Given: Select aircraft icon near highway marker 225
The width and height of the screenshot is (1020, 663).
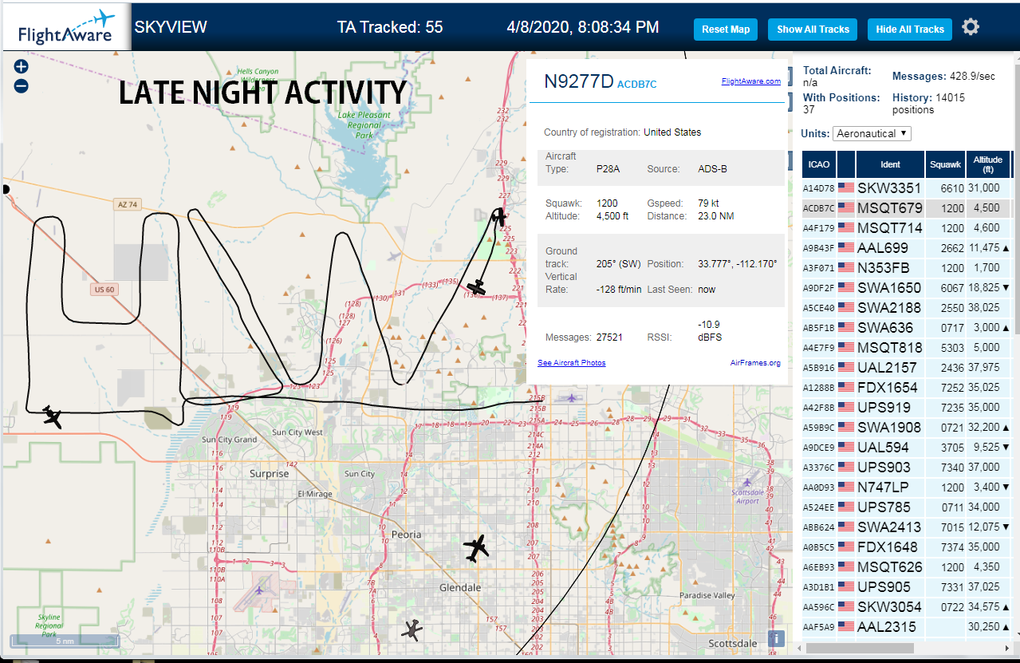Looking at the screenshot, I should pyautogui.click(x=498, y=217).
